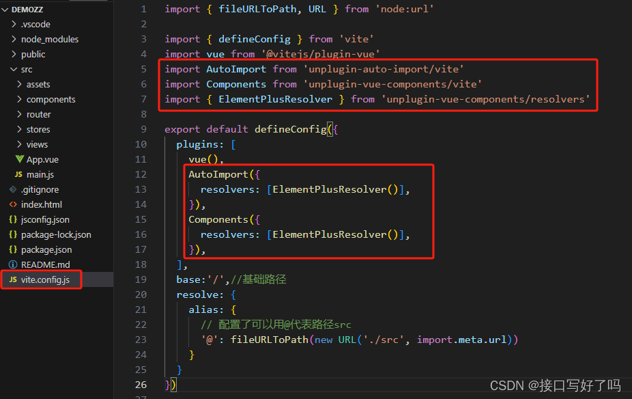Click '@vitejs/plugin-vue' string on line 4
Image resolution: width=632 pixels, height=399 pixels.
point(320,54)
